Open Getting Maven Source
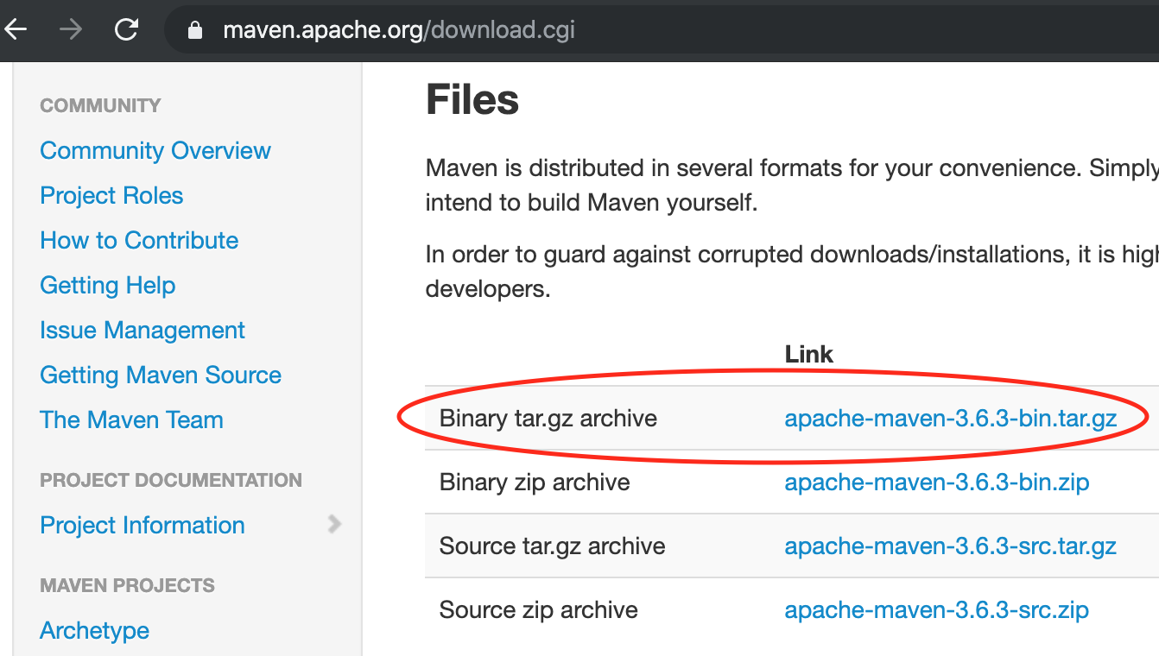 coord(161,375)
